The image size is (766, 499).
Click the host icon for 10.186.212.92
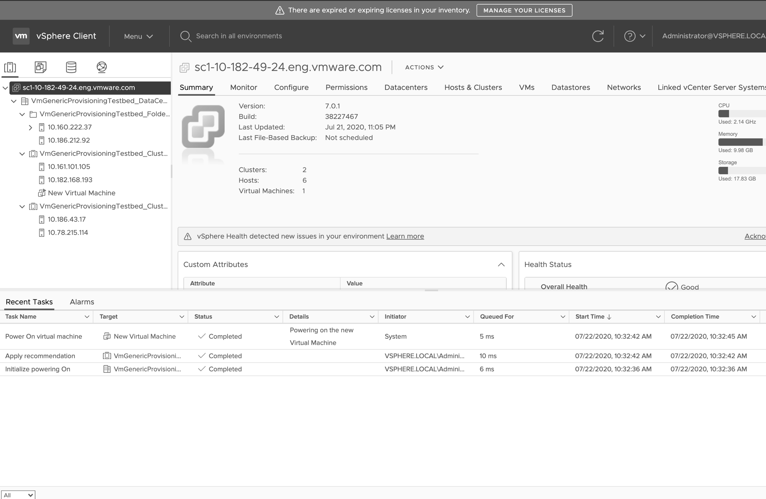42,141
